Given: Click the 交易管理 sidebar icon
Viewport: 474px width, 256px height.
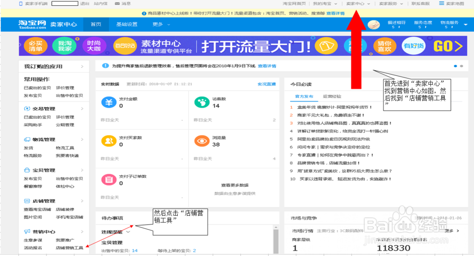Looking at the screenshot, I should coord(27,108).
